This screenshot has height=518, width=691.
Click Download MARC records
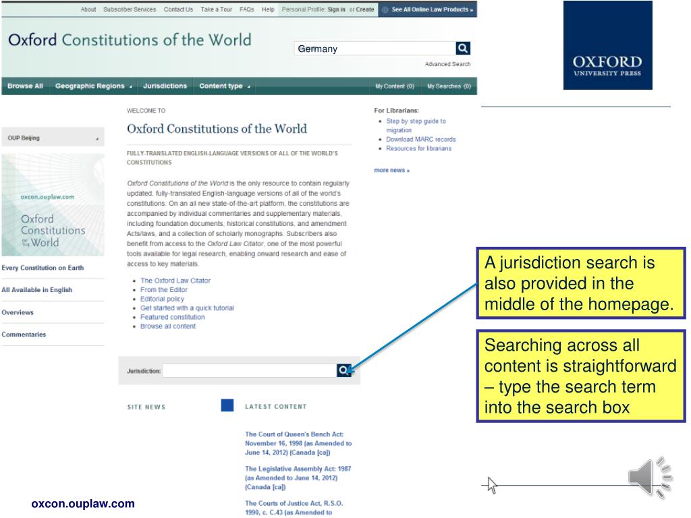coord(421,139)
